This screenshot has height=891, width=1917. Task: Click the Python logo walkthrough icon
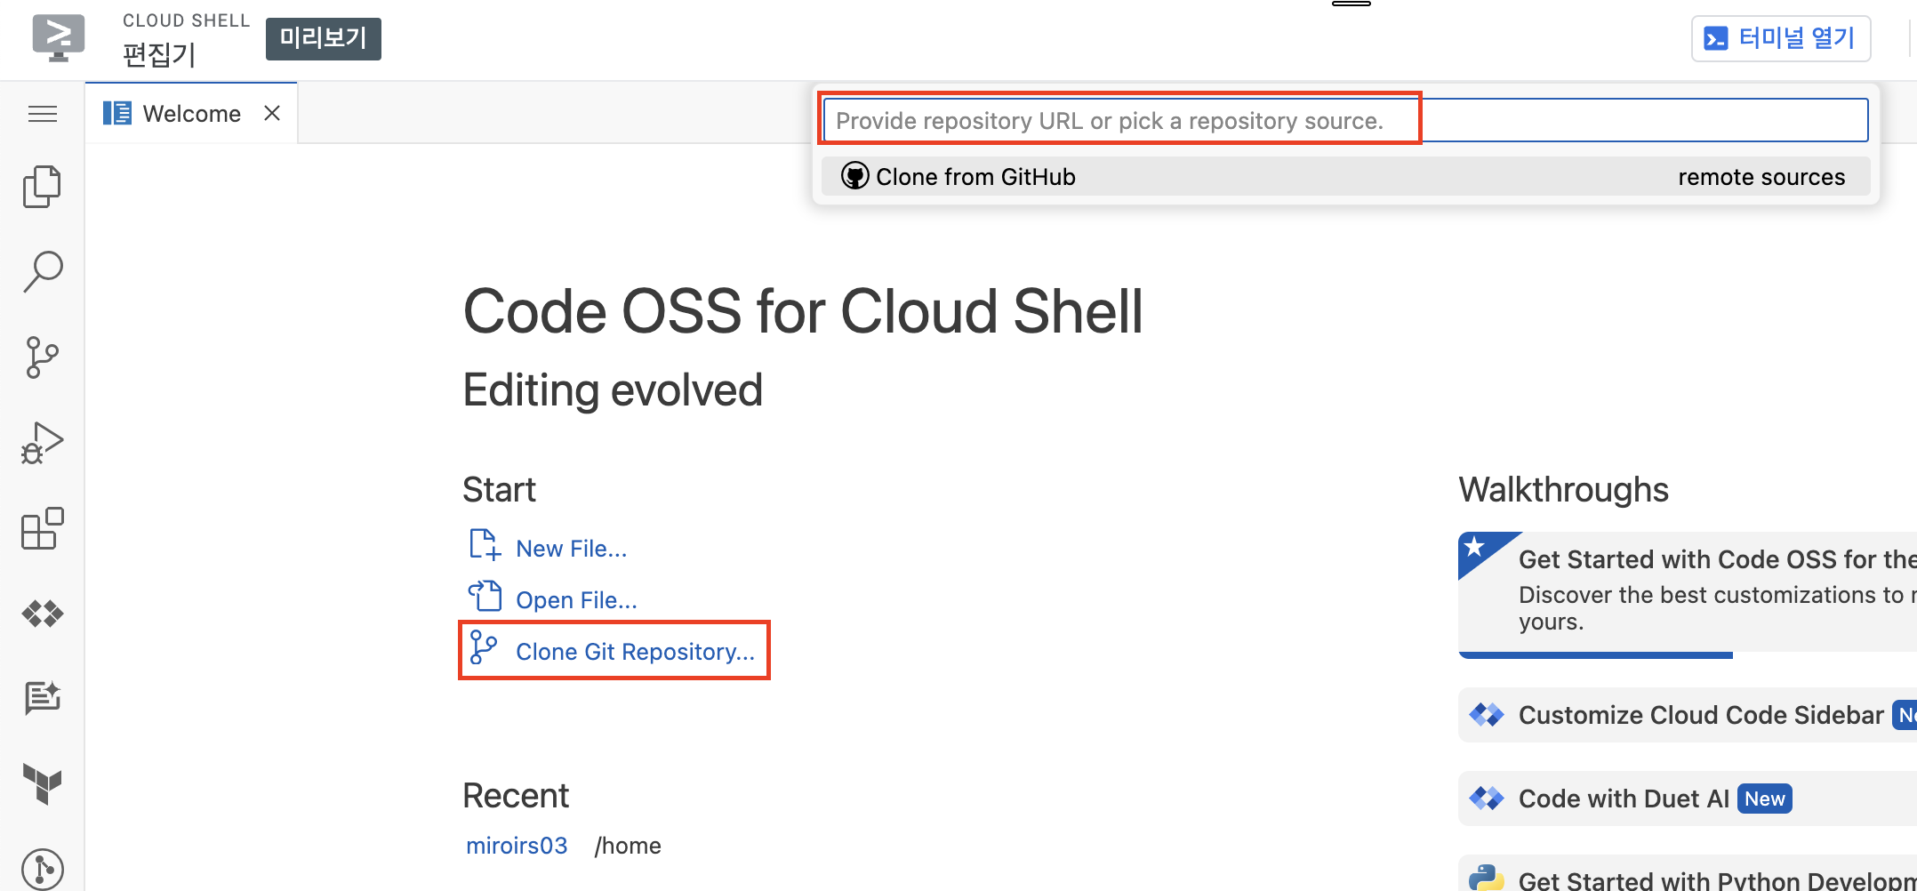(x=1487, y=878)
